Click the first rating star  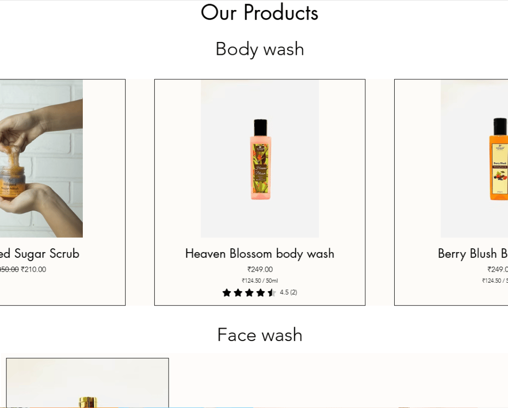point(227,293)
